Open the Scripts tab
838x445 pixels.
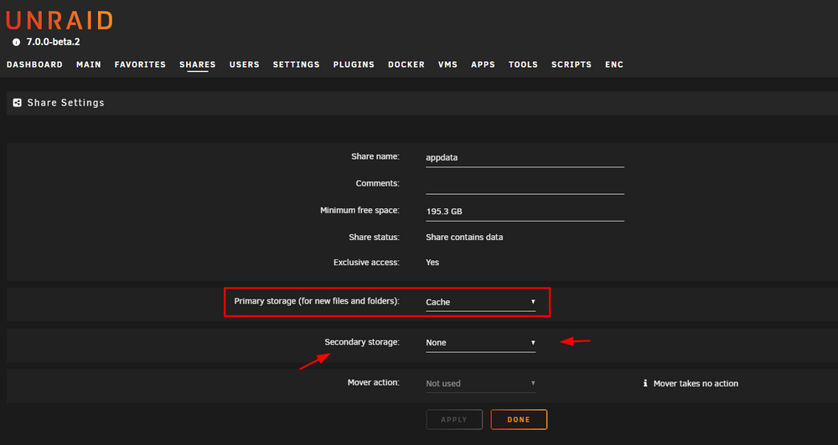tap(572, 64)
